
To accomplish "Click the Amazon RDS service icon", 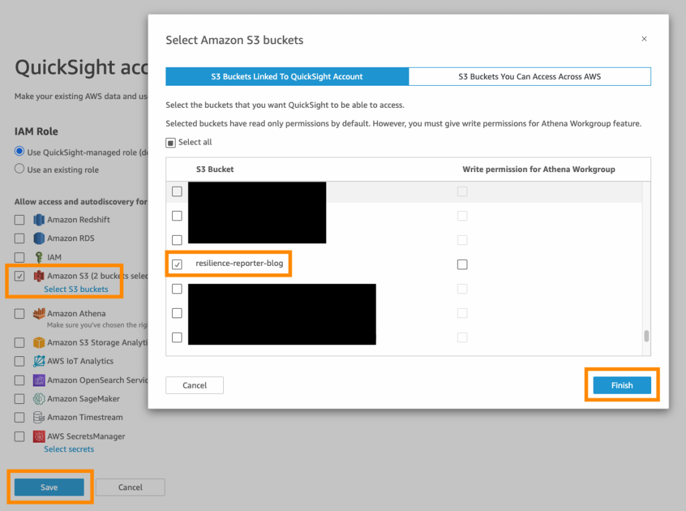I will pos(38,238).
